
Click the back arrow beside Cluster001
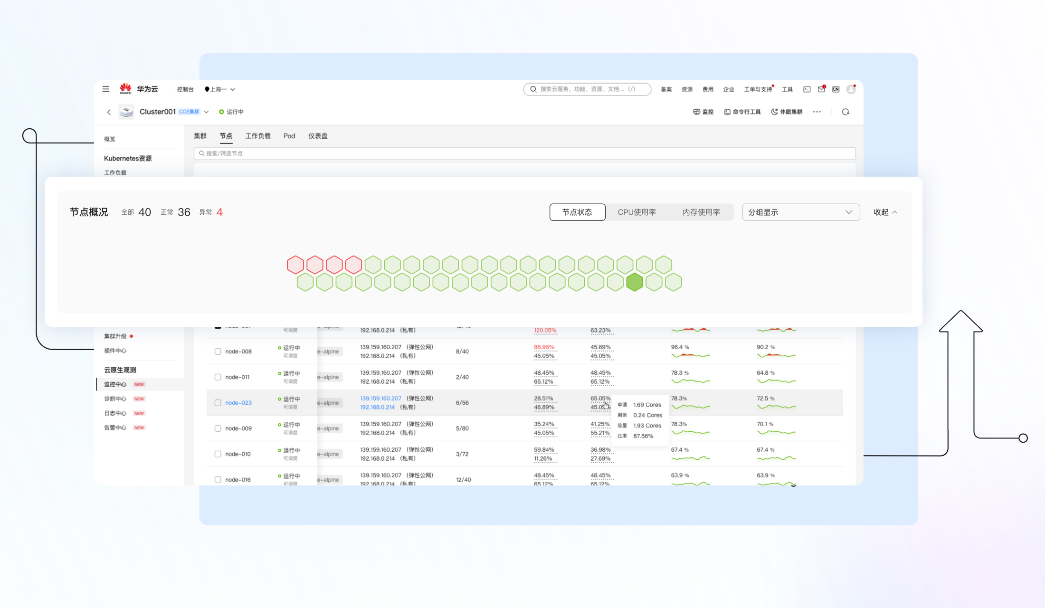[109, 112]
